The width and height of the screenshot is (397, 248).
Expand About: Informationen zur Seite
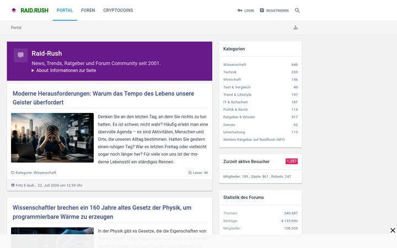pos(64,71)
